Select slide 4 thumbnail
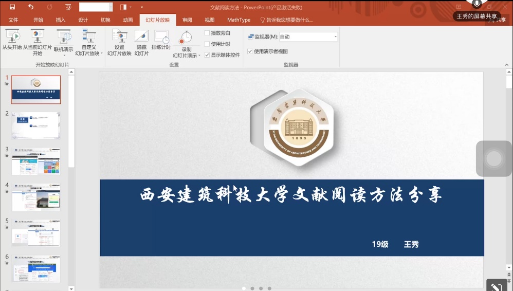This screenshot has height=291, width=513. coord(36,197)
